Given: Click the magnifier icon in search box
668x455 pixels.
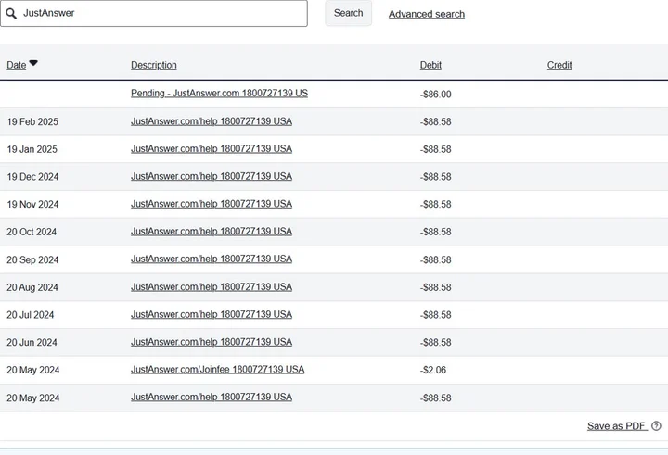Looking at the screenshot, I should (11, 14).
